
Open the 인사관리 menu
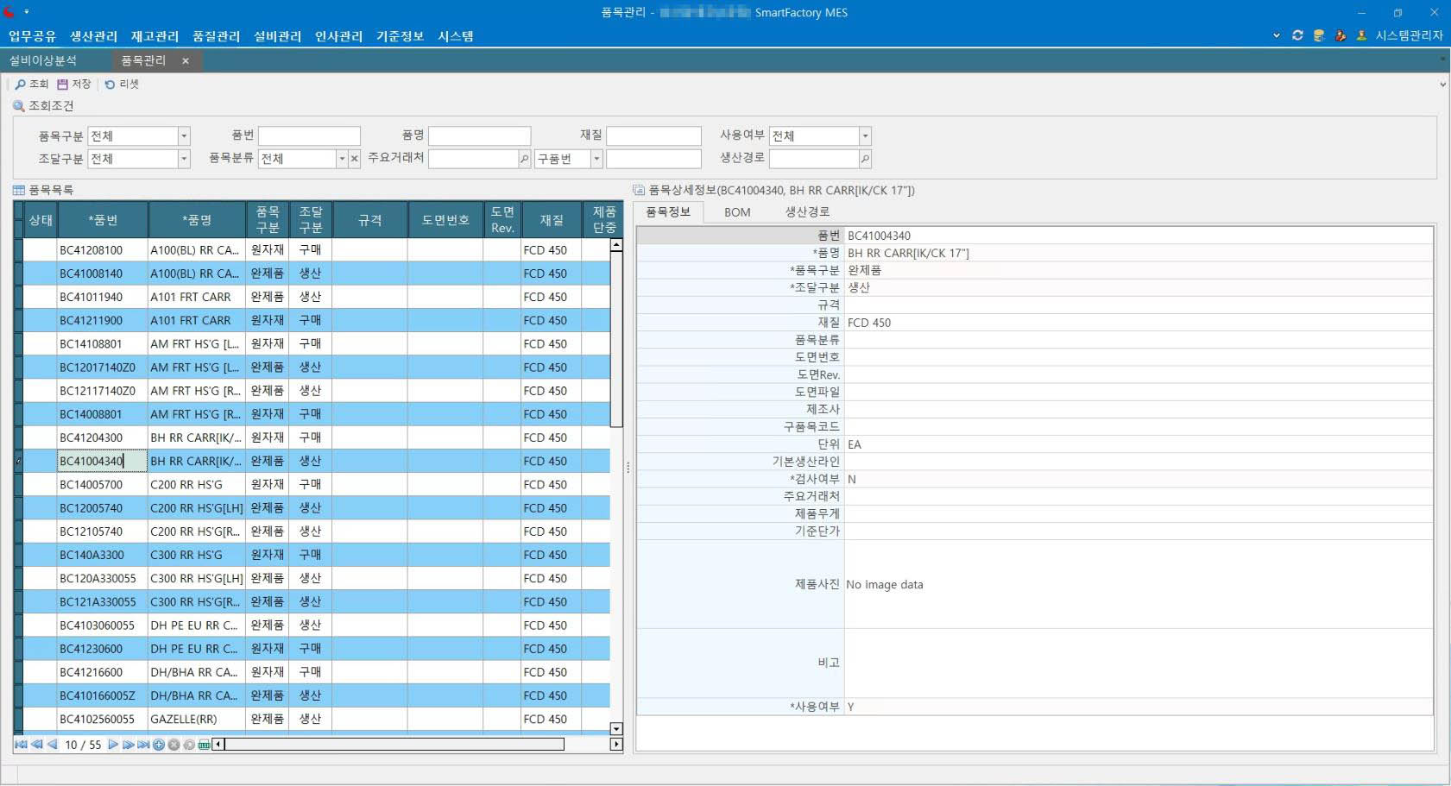coord(338,36)
